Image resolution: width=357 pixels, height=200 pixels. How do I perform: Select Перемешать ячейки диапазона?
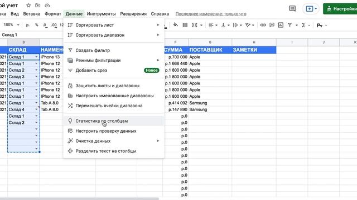(x=114, y=106)
